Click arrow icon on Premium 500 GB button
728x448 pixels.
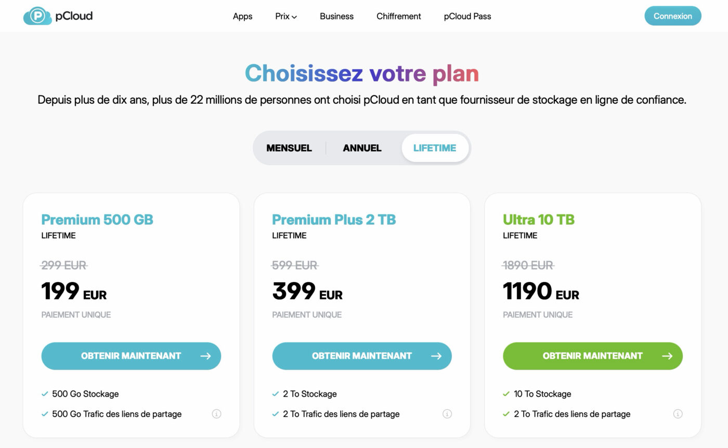click(205, 356)
